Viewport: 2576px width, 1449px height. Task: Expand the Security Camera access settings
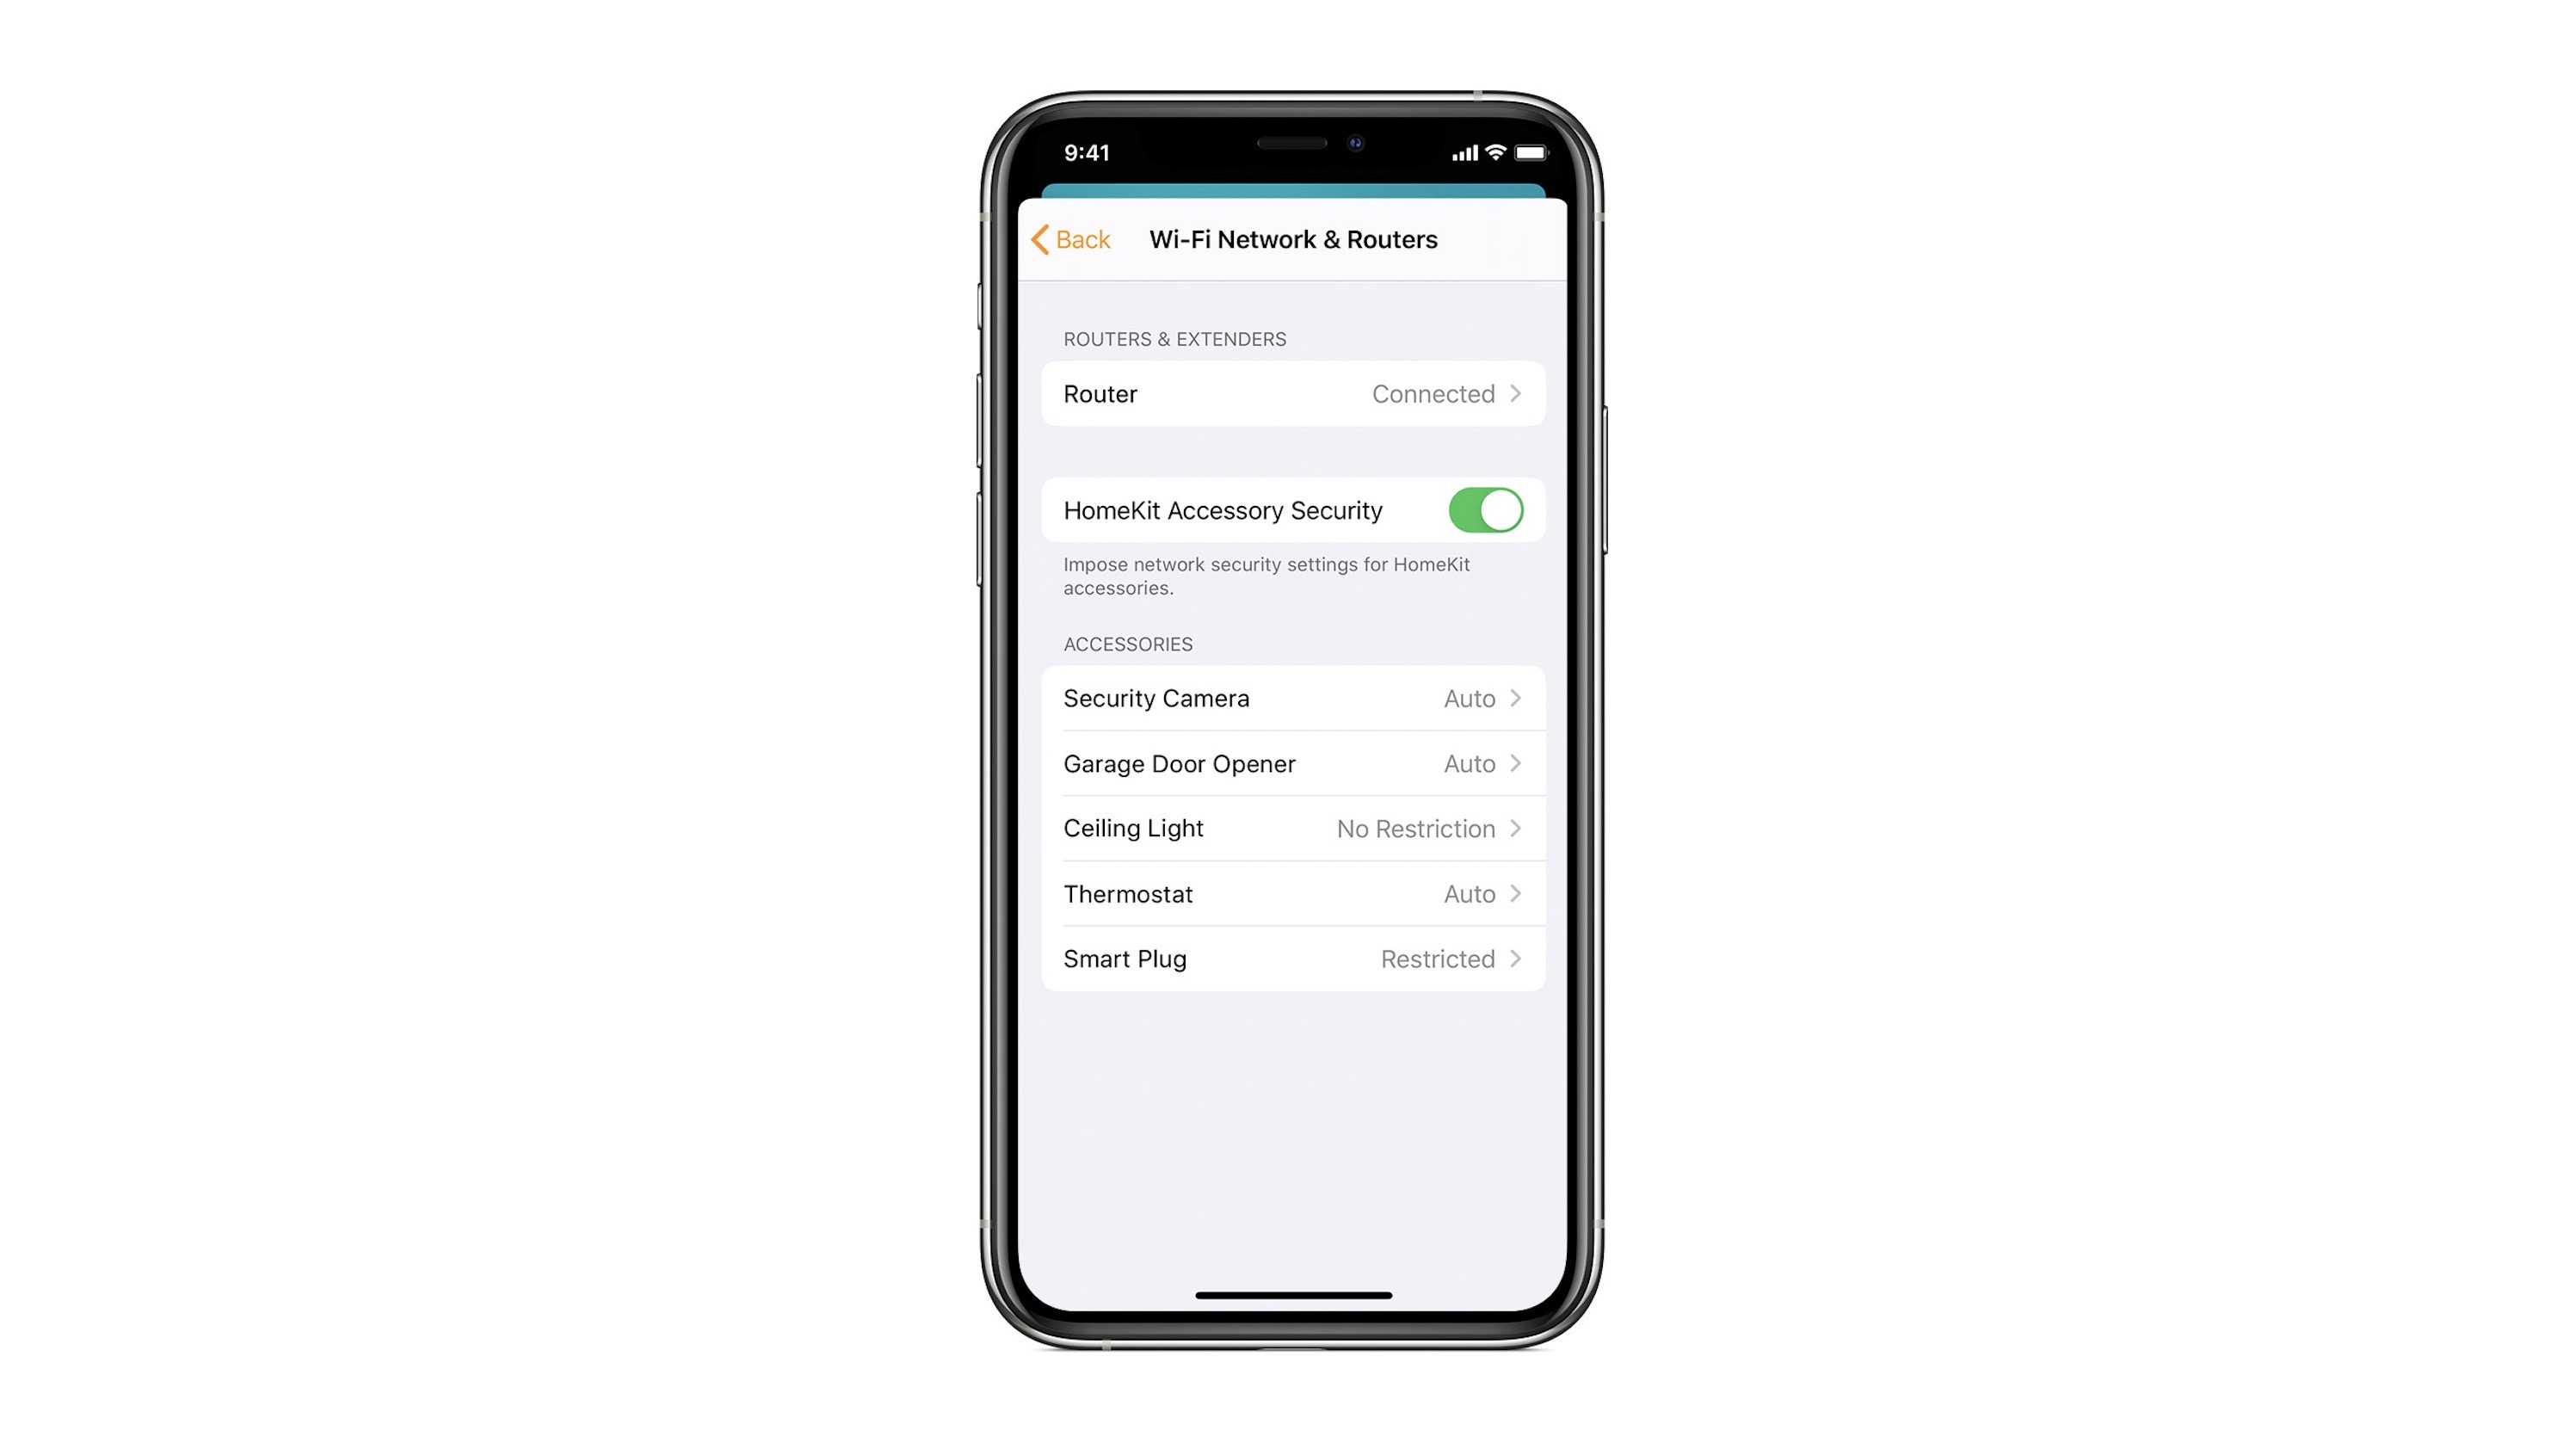point(1288,697)
